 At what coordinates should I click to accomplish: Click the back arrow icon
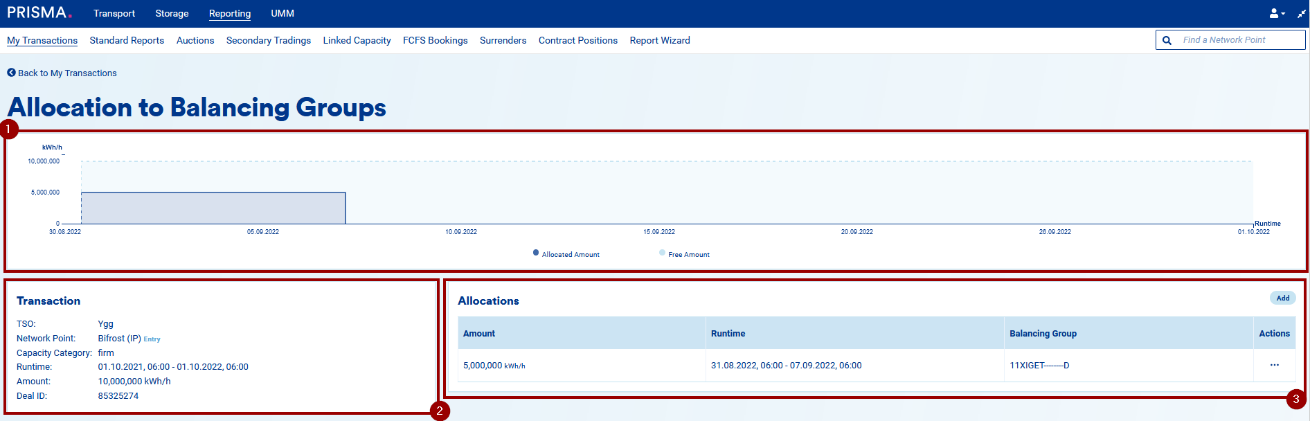11,73
